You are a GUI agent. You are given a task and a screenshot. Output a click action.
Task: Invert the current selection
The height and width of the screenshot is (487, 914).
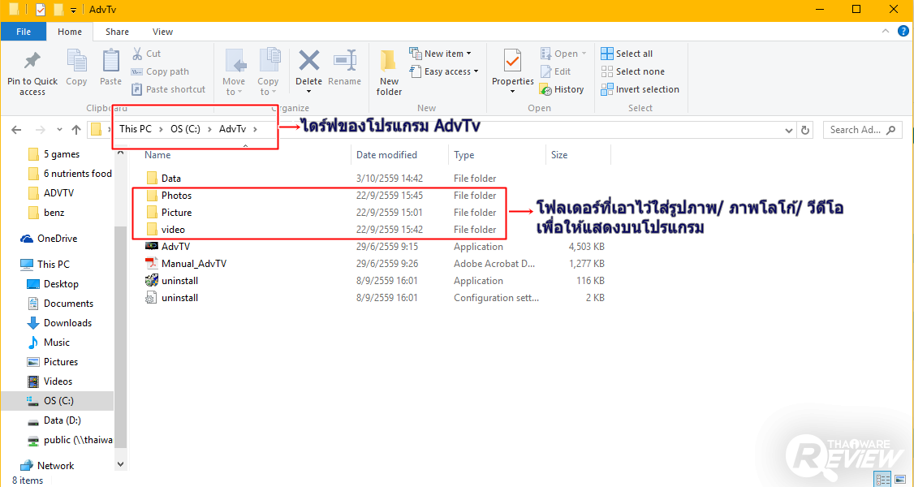640,89
